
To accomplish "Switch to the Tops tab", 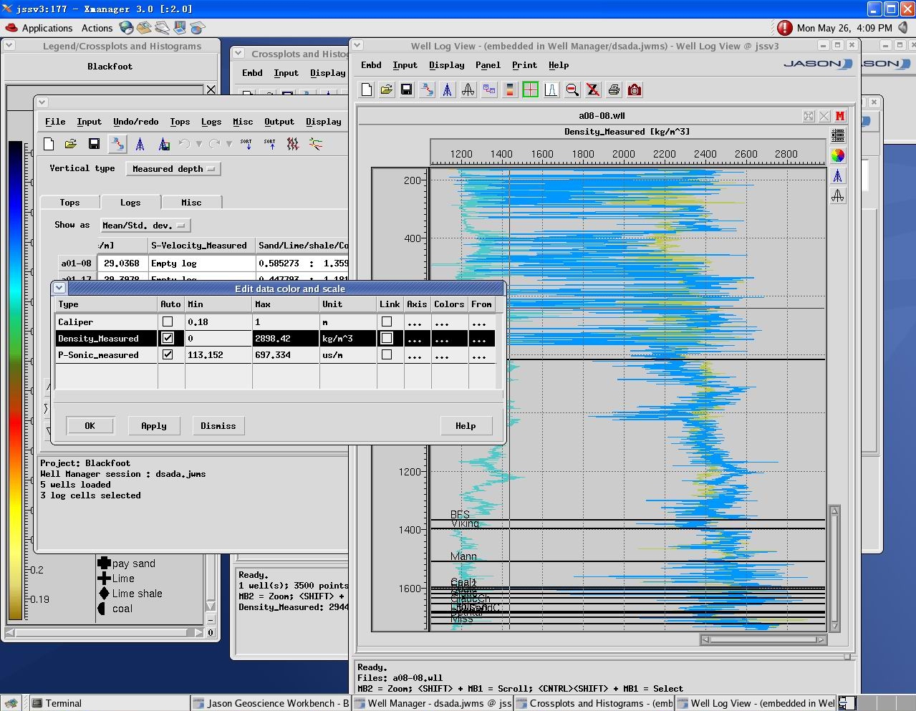I will tap(69, 203).
